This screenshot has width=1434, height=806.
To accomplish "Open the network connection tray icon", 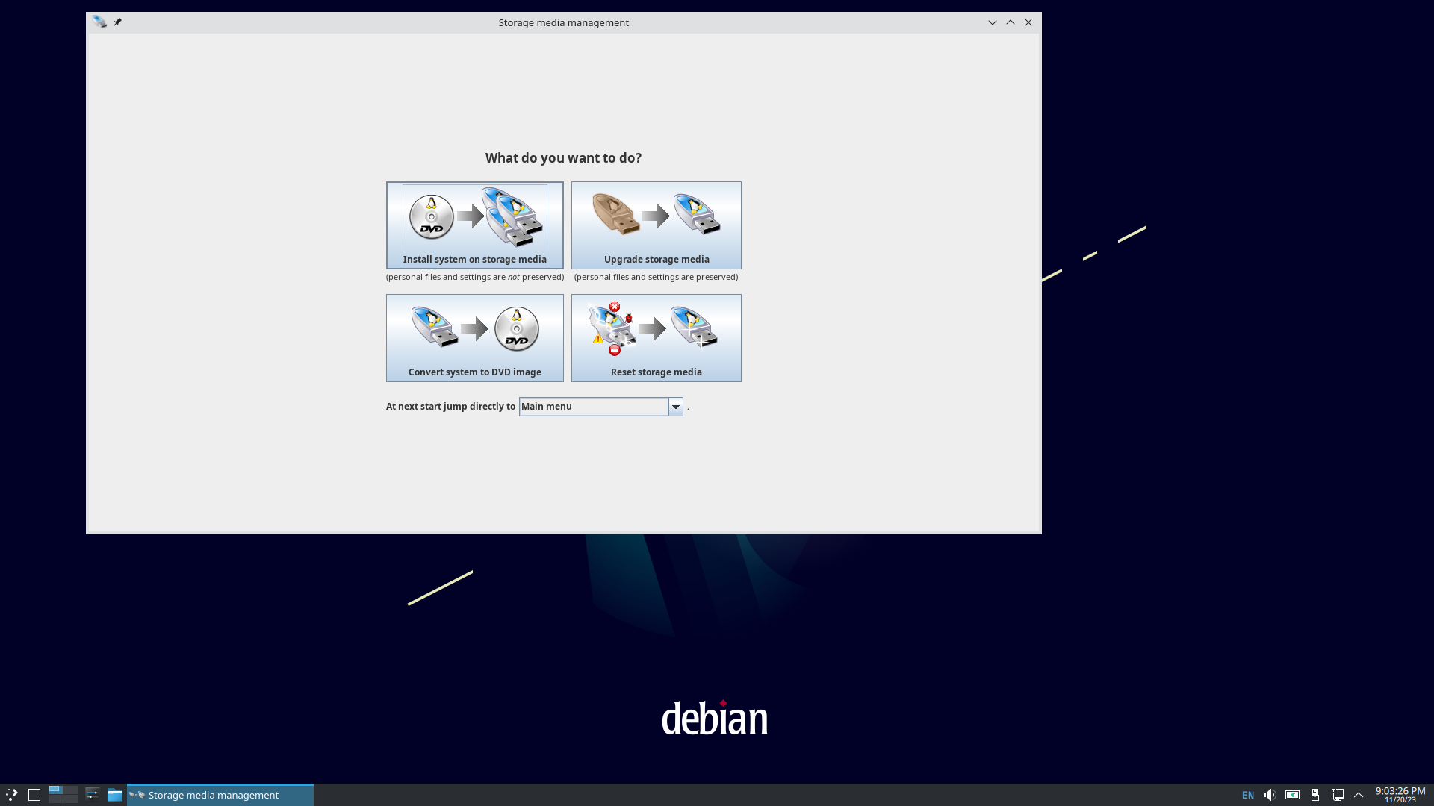I will click(1338, 796).
